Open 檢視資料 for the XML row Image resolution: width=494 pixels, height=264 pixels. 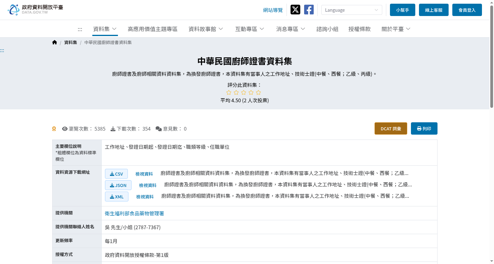[x=145, y=197]
